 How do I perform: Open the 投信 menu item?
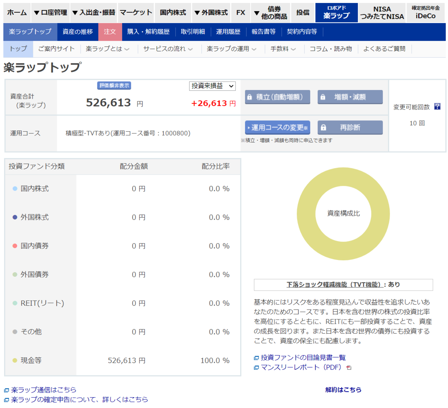tap(303, 13)
